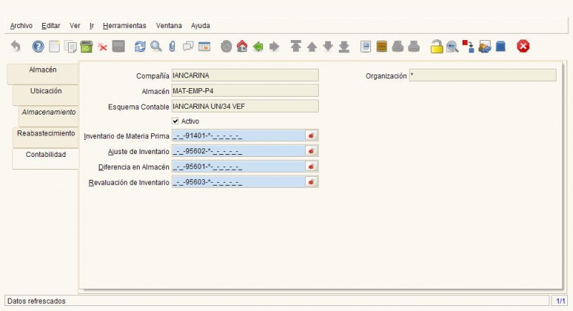Close window with red X exit icon
Image resolution: width=573 pixels, height=311 pixels.
[x=523, y=47]
